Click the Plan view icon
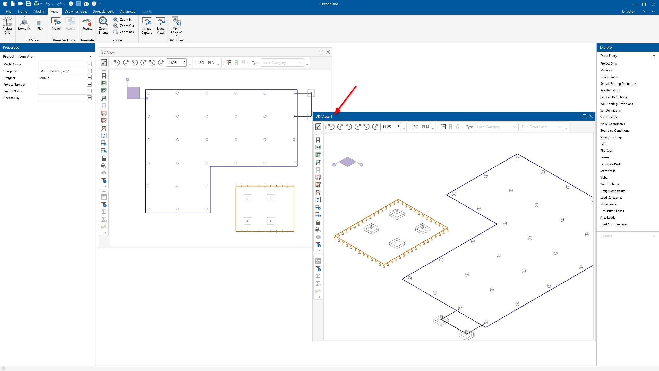This screenshot has width=659, height=371. pyautogui.click(x=40, y=22)
